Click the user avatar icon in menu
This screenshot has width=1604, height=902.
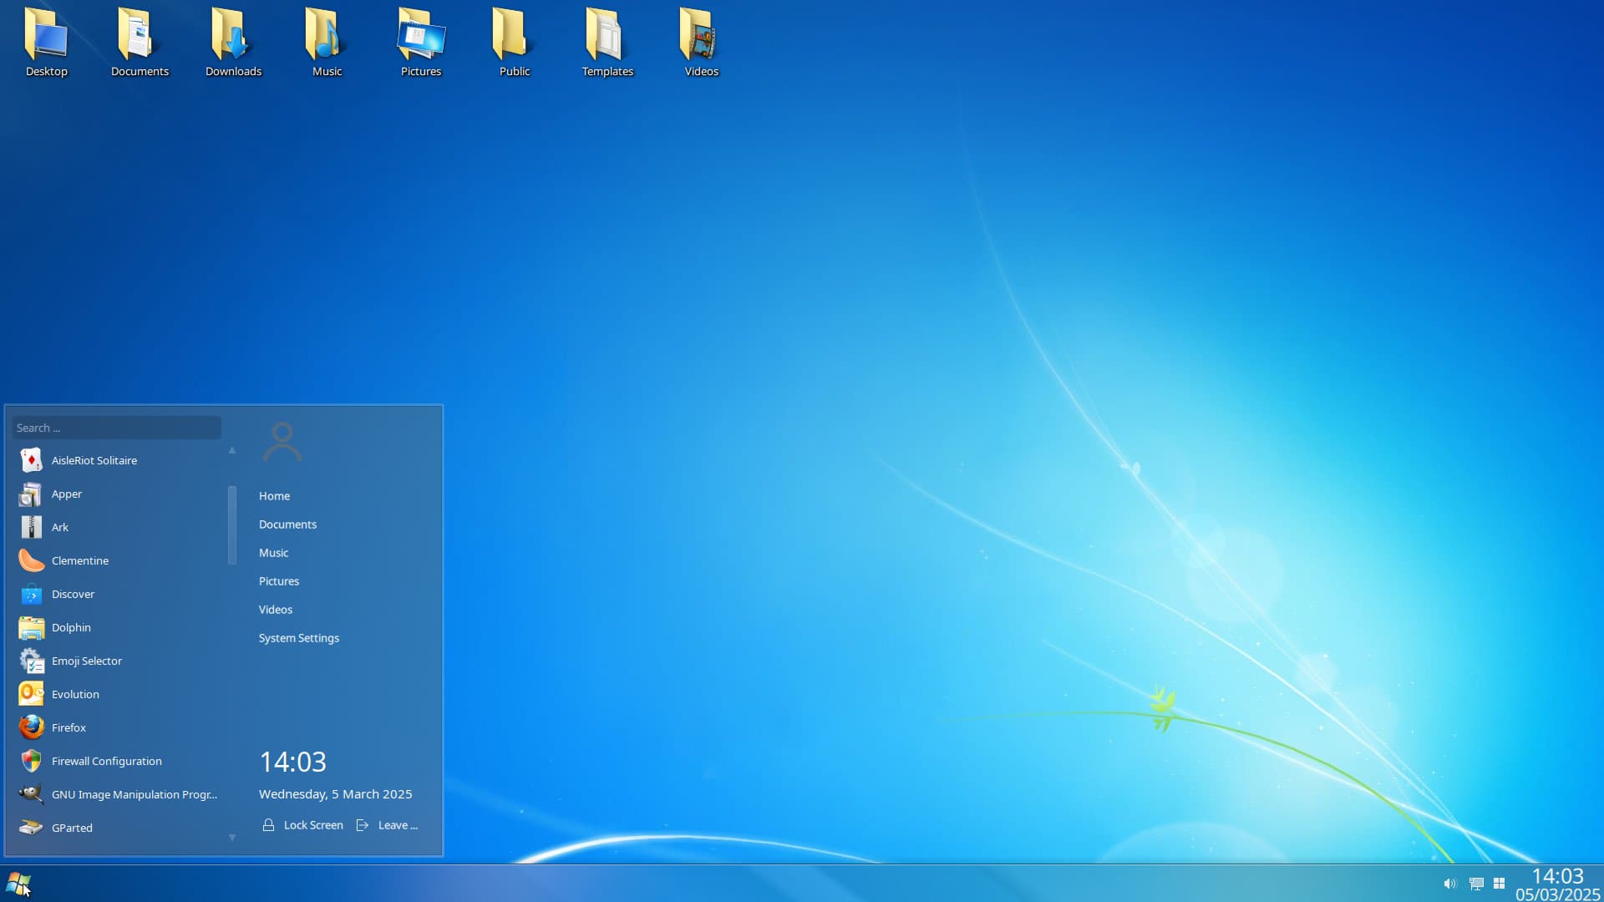tap(282, 442)
